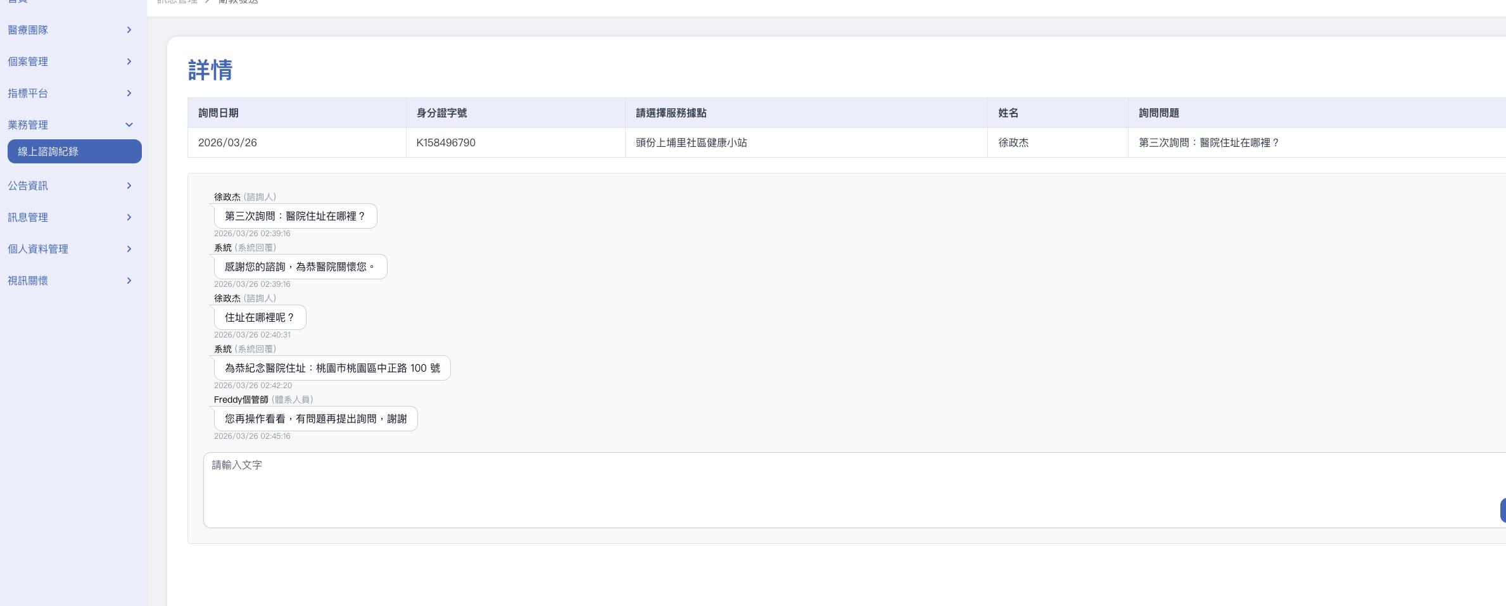Viewport: 1506px width, 606px height.
Task: Open the 個人資料管理 sidebar menu
Action: (38, 249)
